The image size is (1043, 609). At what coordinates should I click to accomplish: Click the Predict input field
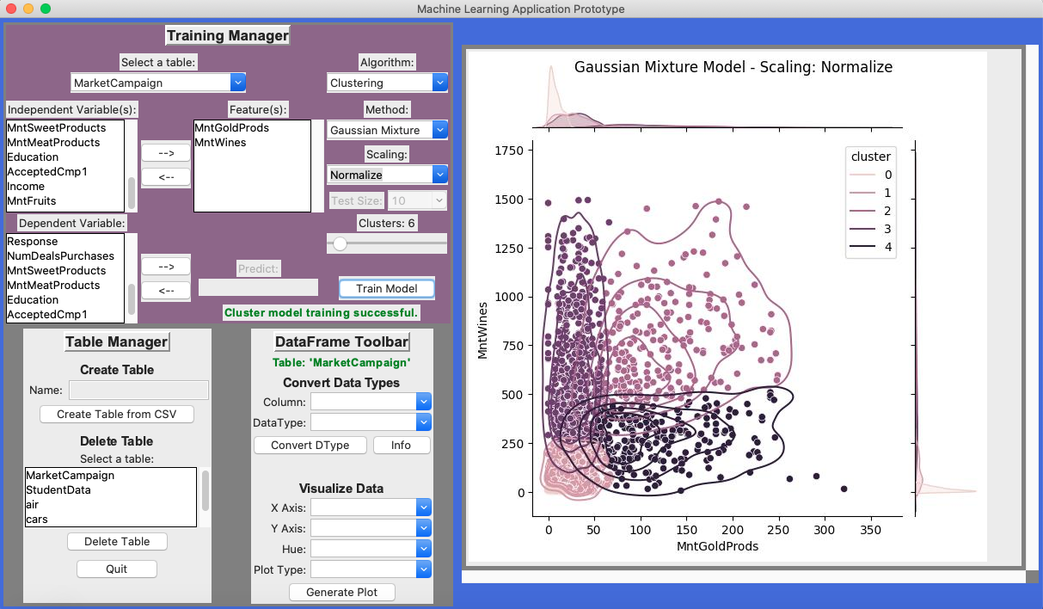(x=258, y=287)
